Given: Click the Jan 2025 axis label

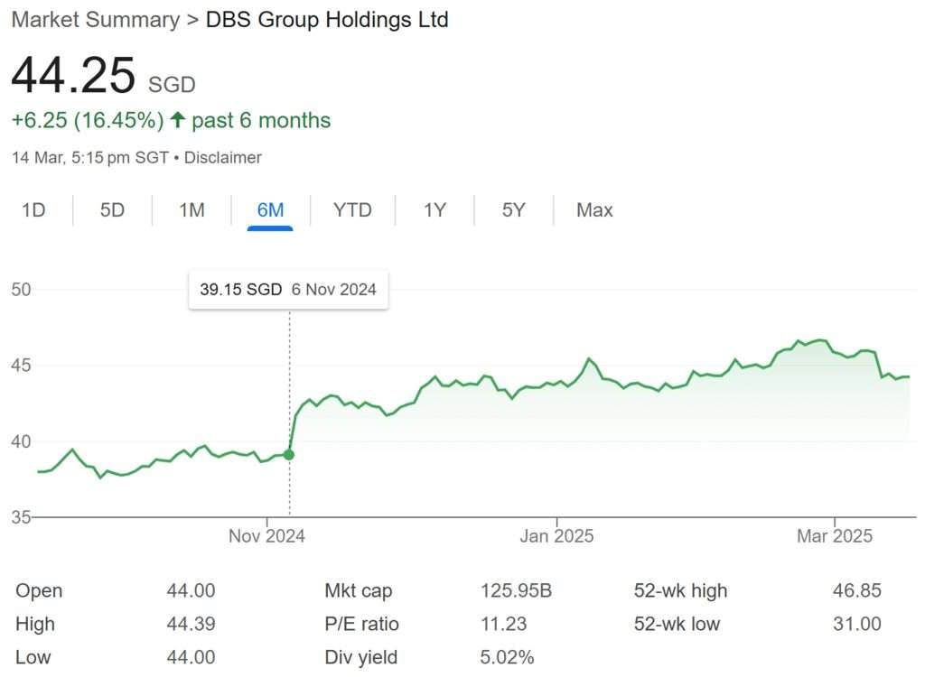Looking at the screenshot, I should (556, 536).
